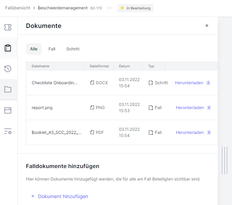
Task: Close the Dokumente panel
Action: coord(207,26)
